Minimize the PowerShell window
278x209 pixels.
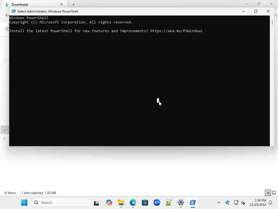point(244,11)
